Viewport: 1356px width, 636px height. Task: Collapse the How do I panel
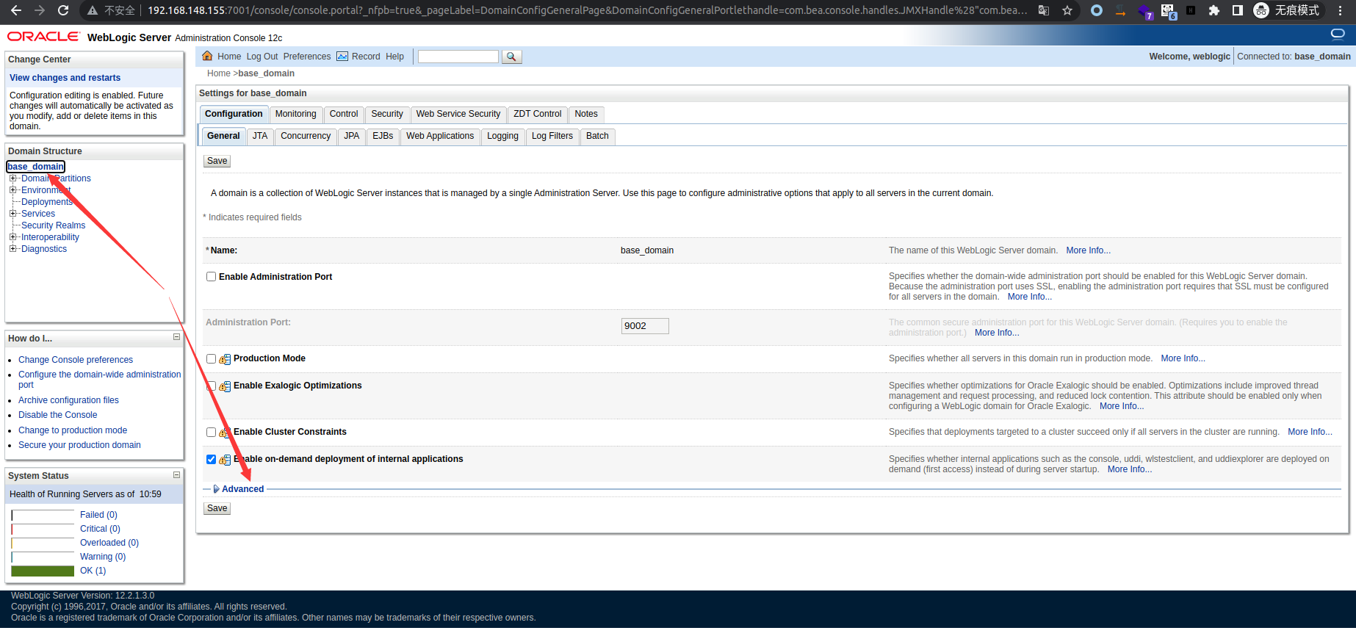click(176, 337)
